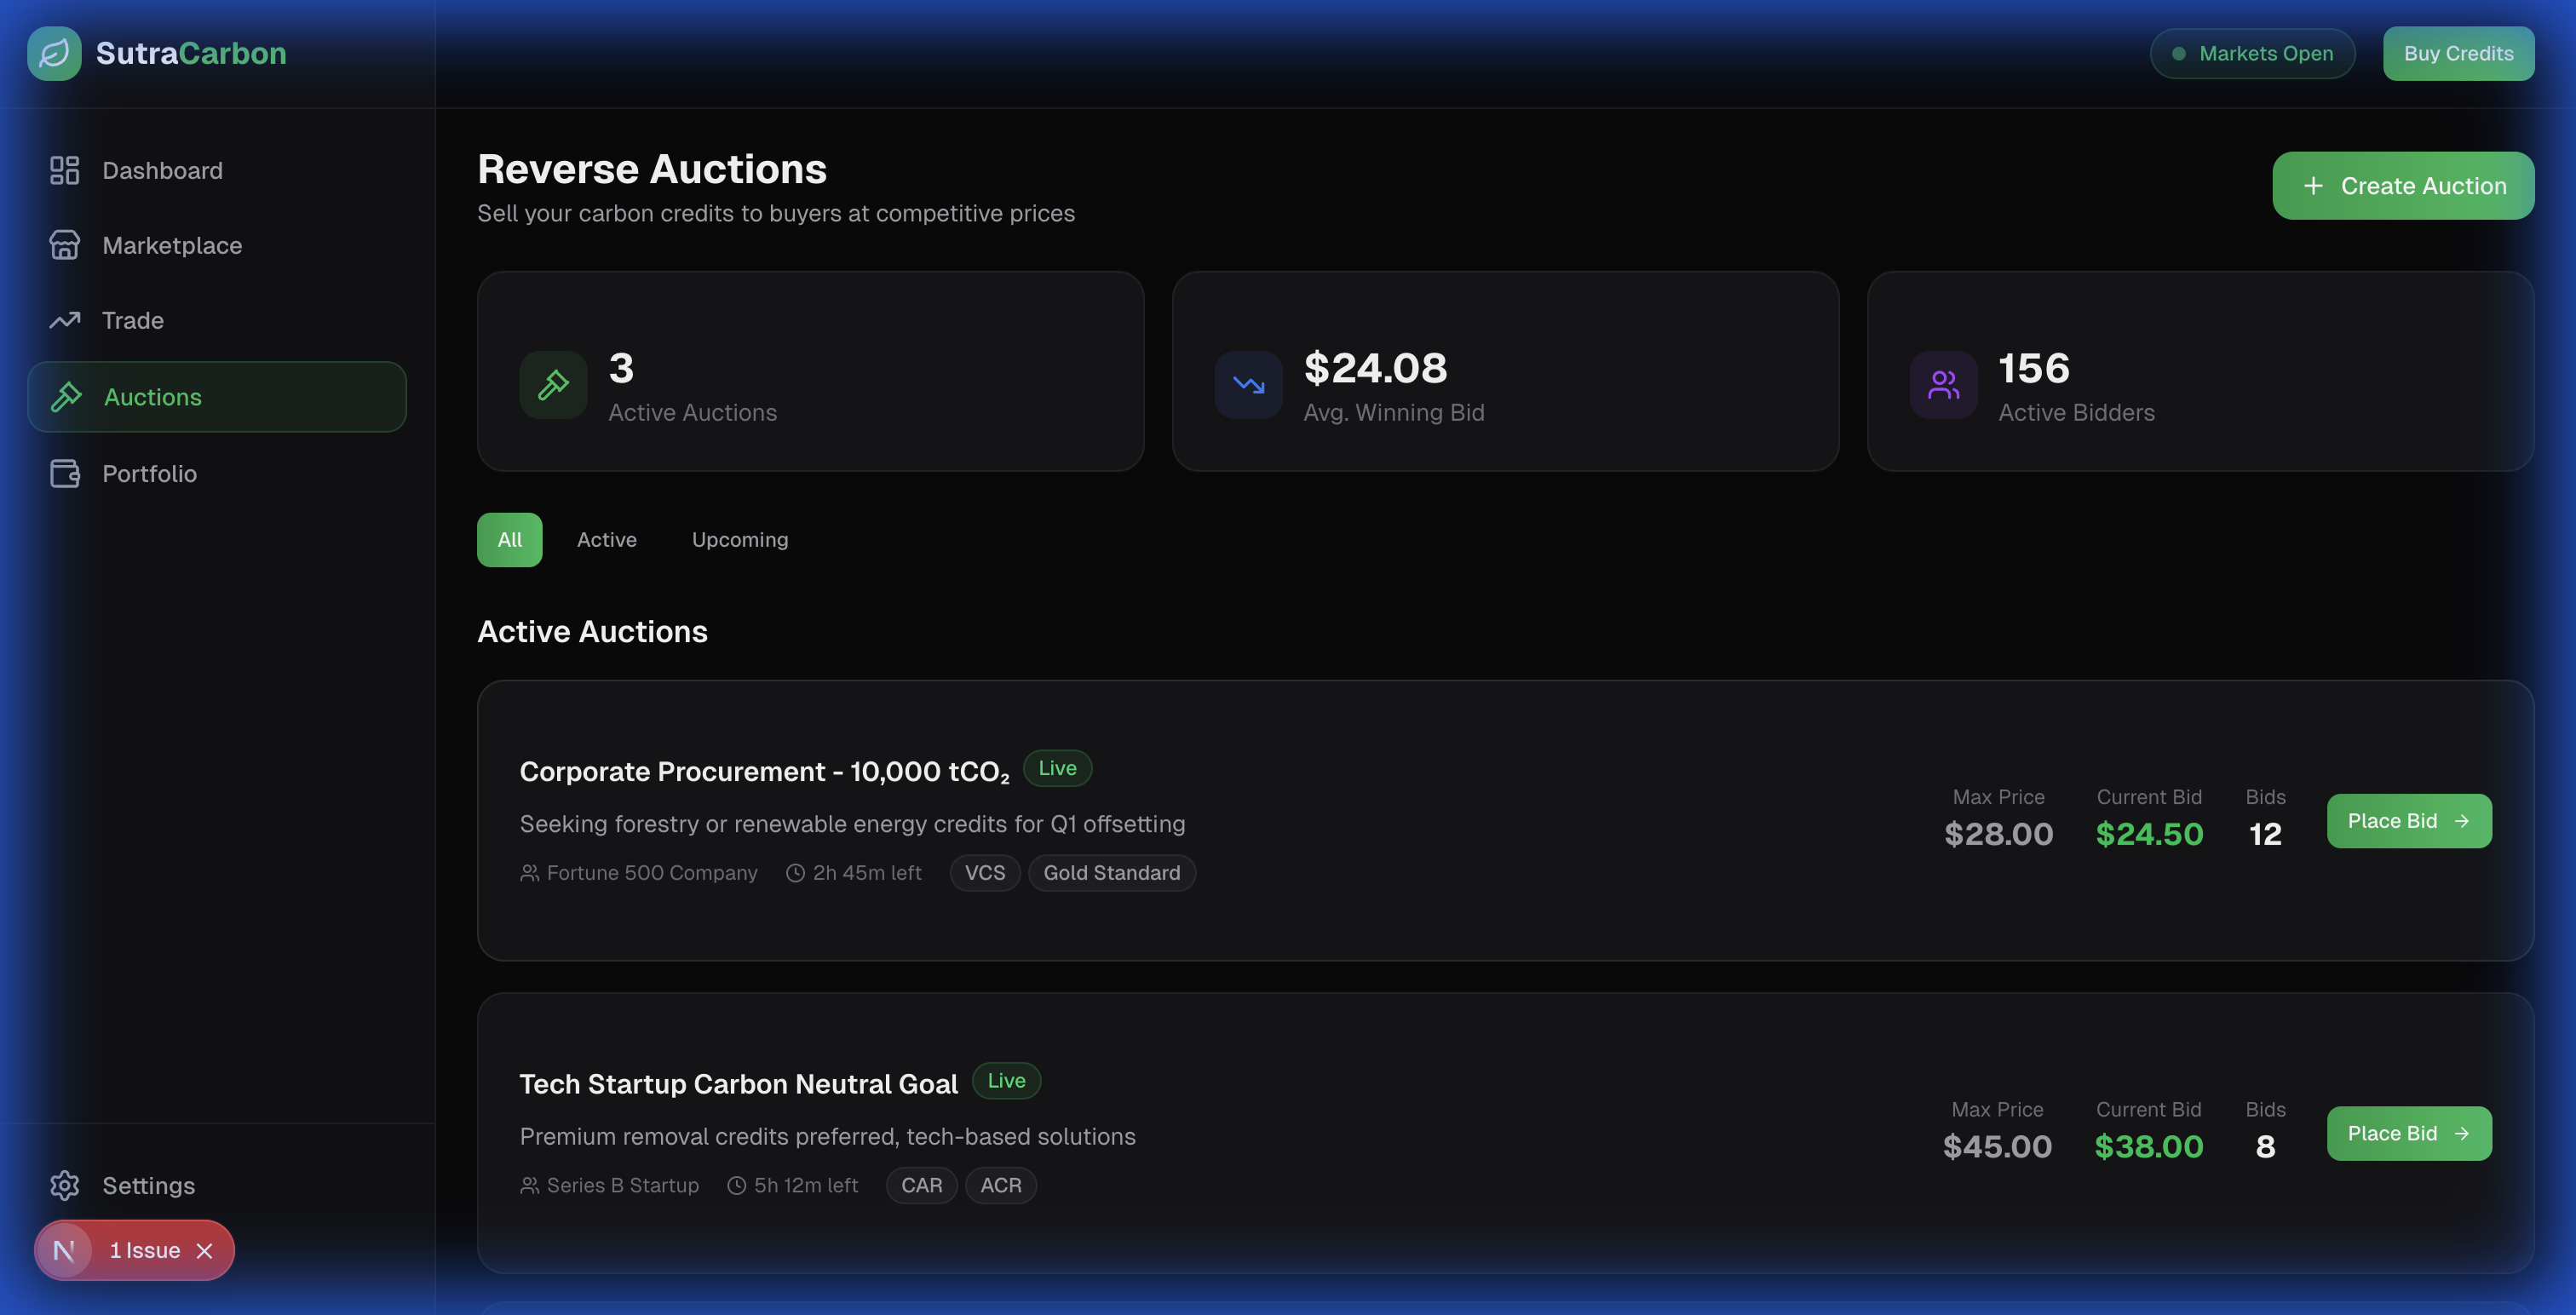The image size is (2576, 1315).
Task: Open Portfolio via the wallet icon
Action: pyautogui.click(x=64, y=473)
